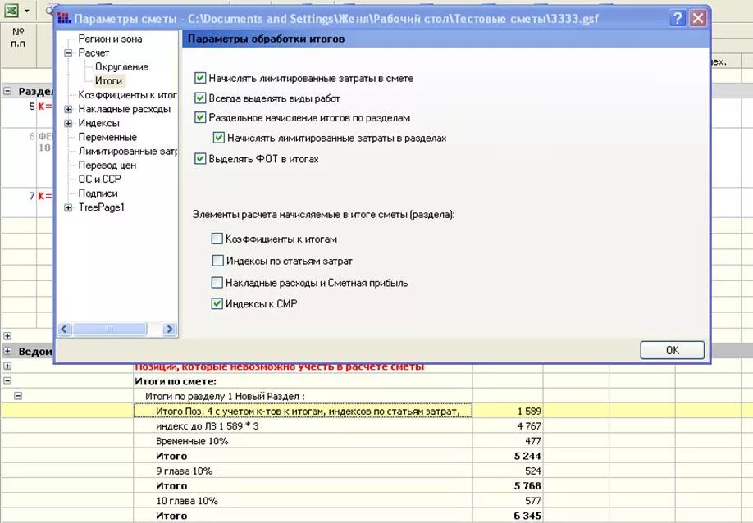Select Округление in the settings tree
Image resolution: width=753 pixels, height=523 pixels.
pyautogui.click(x=121, y=66)
